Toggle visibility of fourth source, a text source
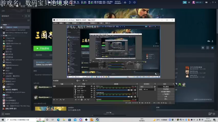The image size is (218, 122). tap(92, 93)
